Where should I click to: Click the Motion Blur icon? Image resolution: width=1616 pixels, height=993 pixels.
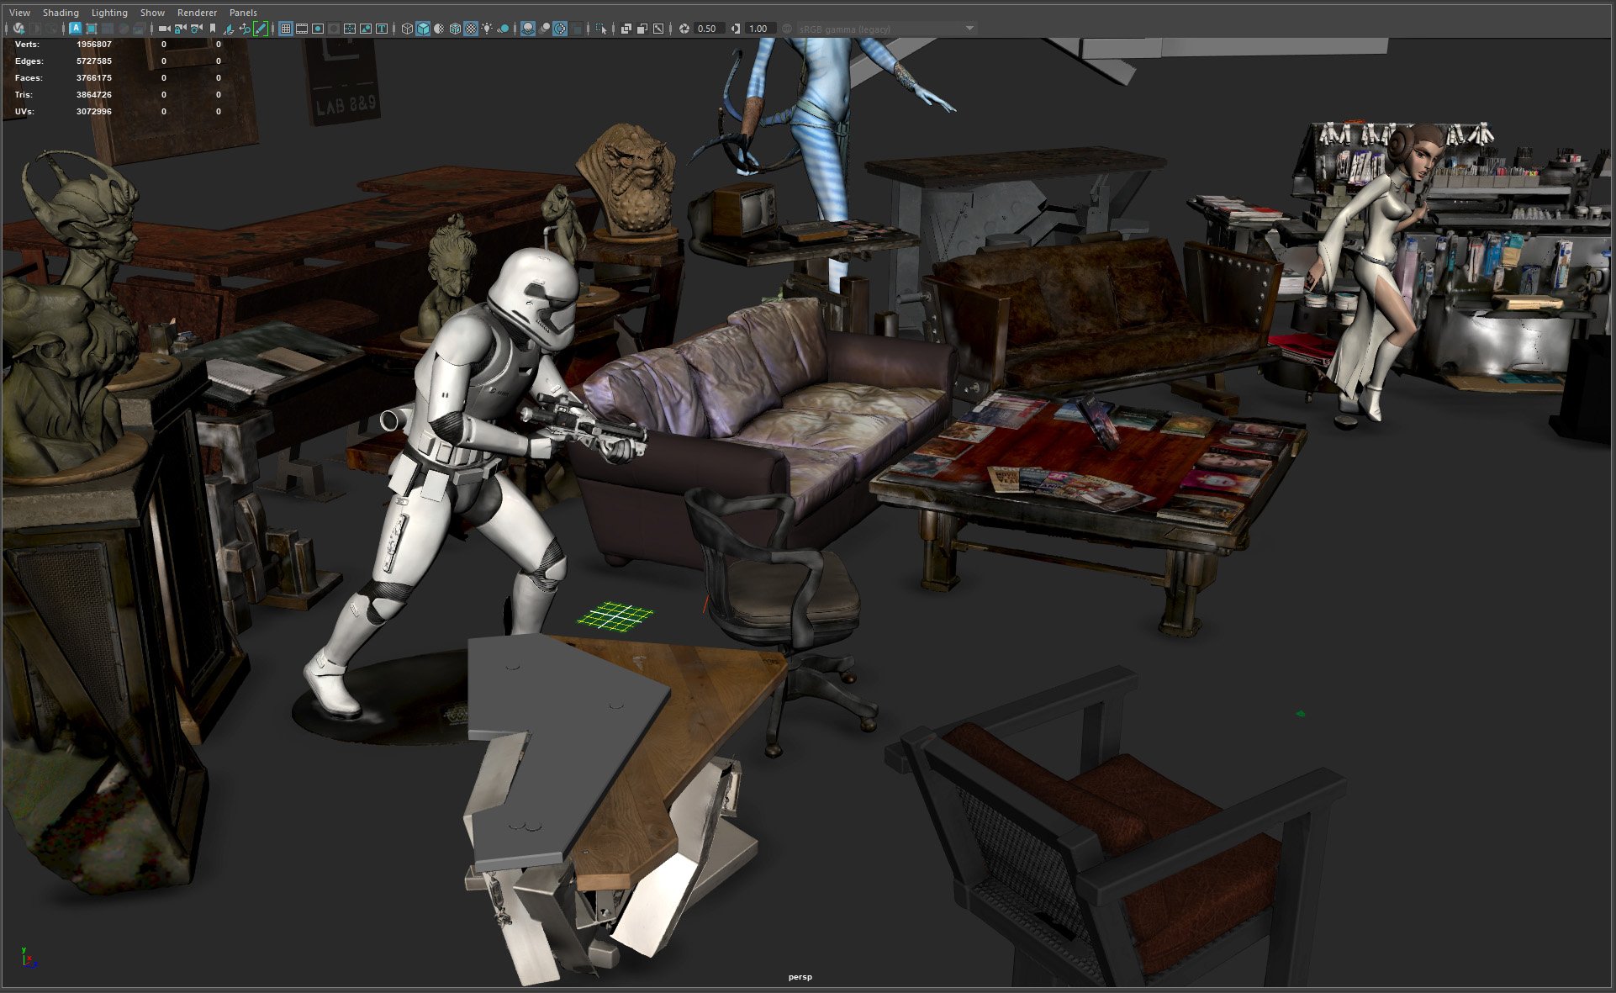544,29
